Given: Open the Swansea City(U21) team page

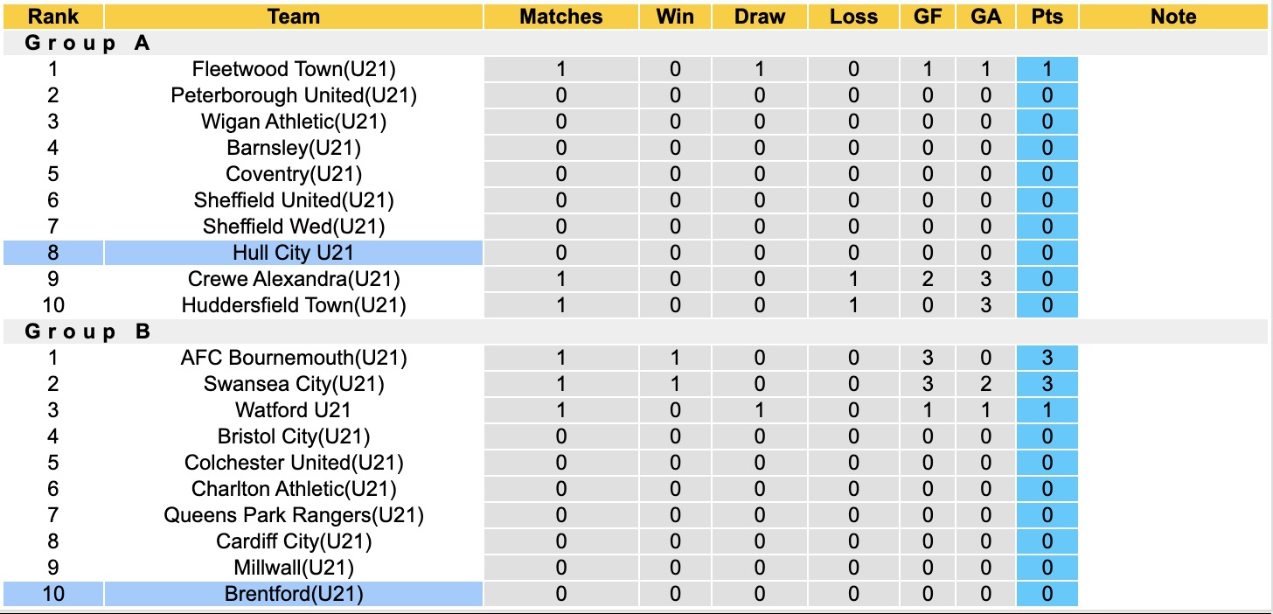Looking at the screenshot, I should [294, 384].
